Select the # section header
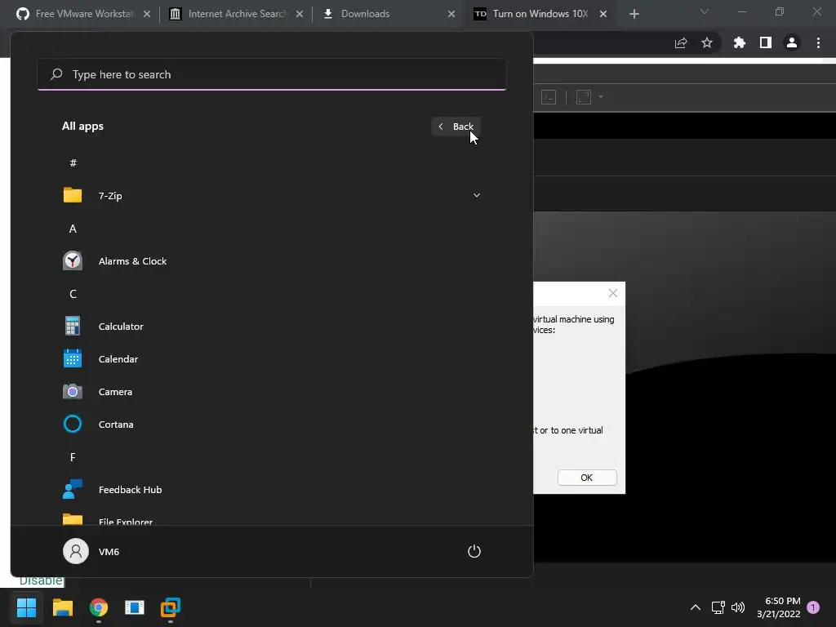The width and height of the screenshot is (836, 627). click(73, 163)
